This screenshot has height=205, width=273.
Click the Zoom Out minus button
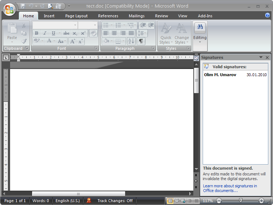tap(219, 201)
